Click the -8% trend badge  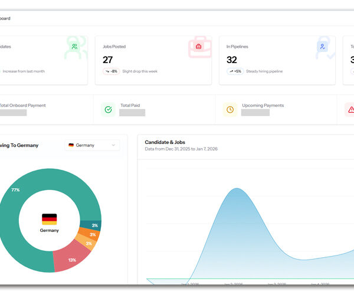tap(112, 71)
